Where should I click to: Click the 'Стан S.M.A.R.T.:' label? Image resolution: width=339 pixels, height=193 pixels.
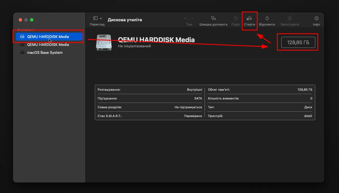110,116
